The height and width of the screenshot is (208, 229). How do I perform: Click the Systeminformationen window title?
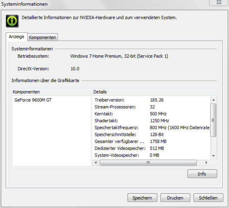tap(24, 4)
